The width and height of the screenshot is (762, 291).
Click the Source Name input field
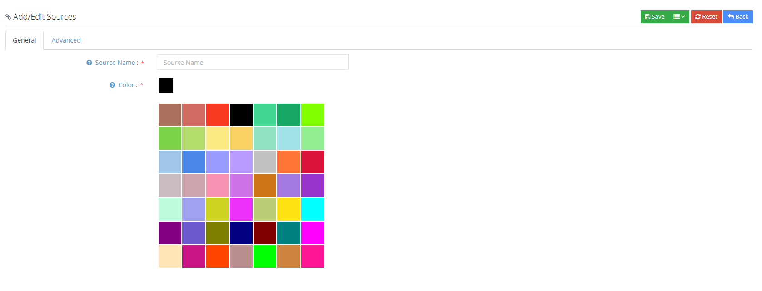(x=253, y=62)
